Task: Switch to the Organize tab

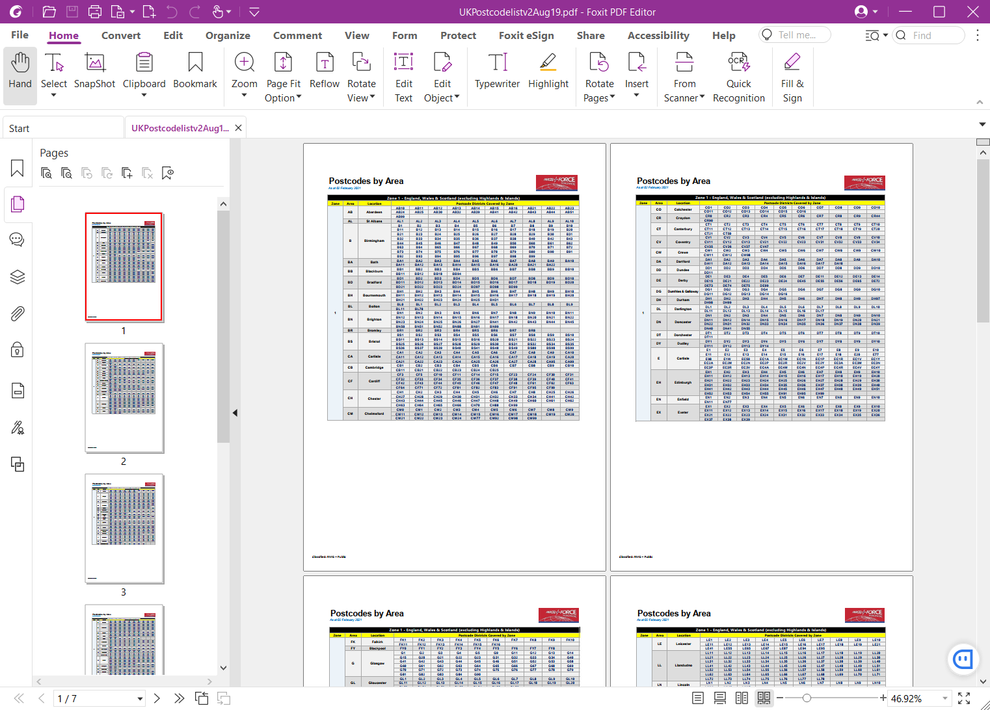Action: pos(228,36)
